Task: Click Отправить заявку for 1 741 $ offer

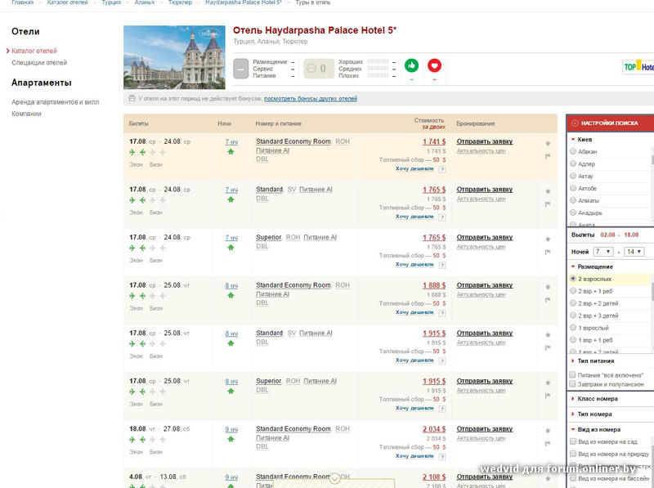Action: click(x=484, y=141)
